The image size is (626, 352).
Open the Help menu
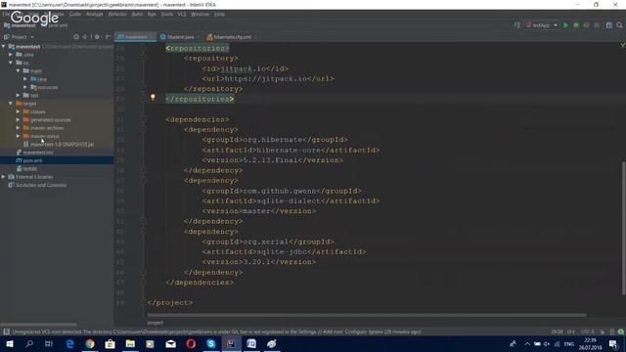[x=219, y=14]
